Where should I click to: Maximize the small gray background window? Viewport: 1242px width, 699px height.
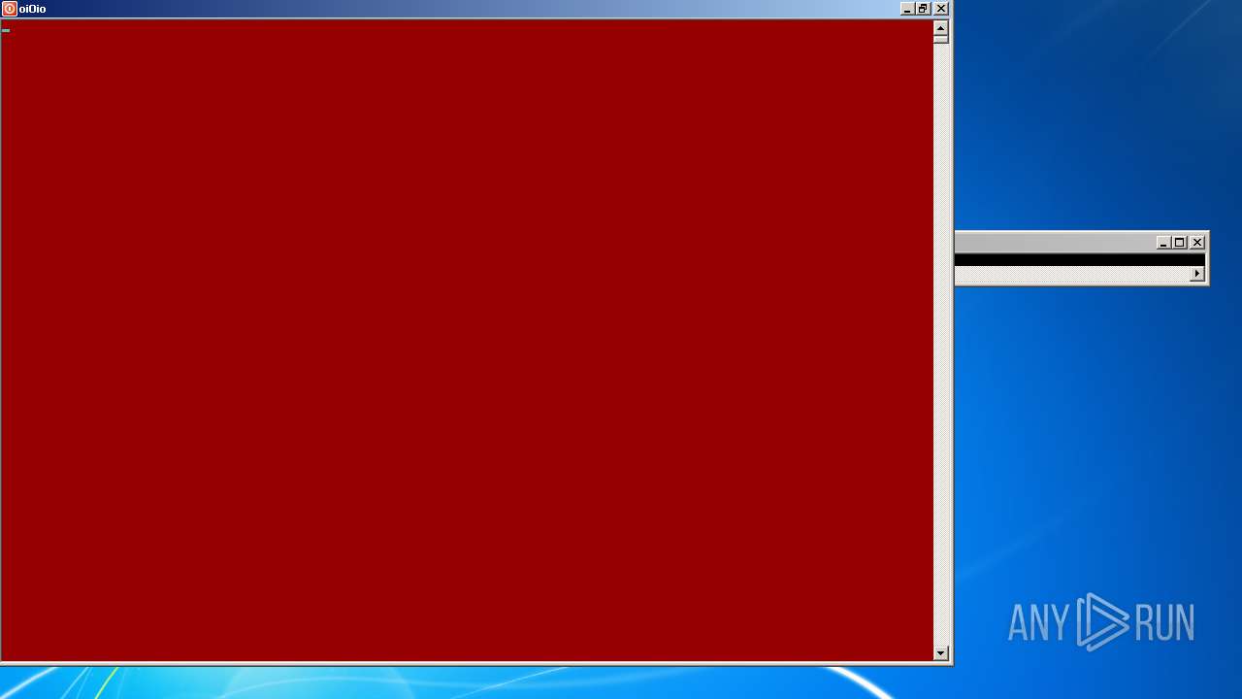click(x=1180, y=243)
